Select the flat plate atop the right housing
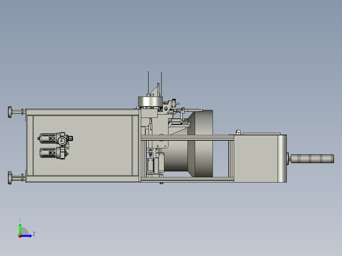This screenshot has height=256, width=342. coord(261,134)
